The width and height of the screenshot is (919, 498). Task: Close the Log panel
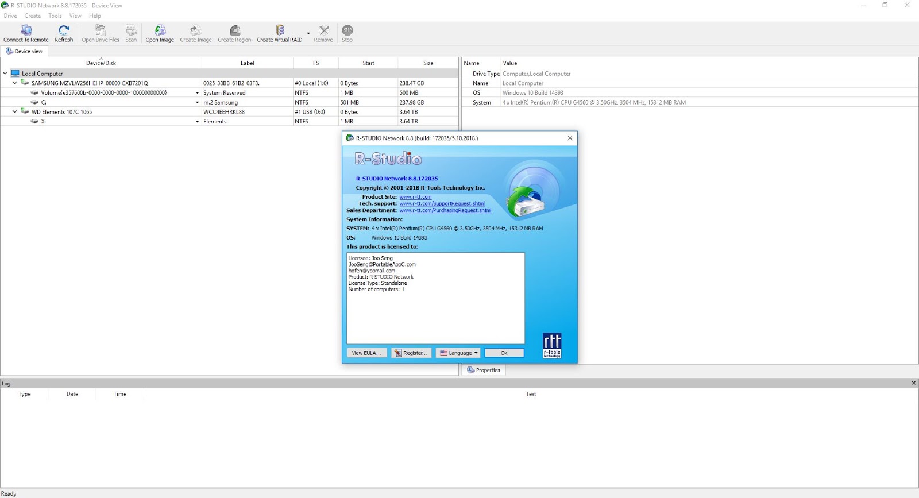point(913,383)
